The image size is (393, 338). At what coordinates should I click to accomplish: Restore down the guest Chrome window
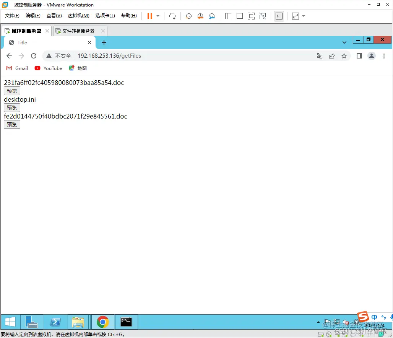pyautogui.click(x=369, y=40)
